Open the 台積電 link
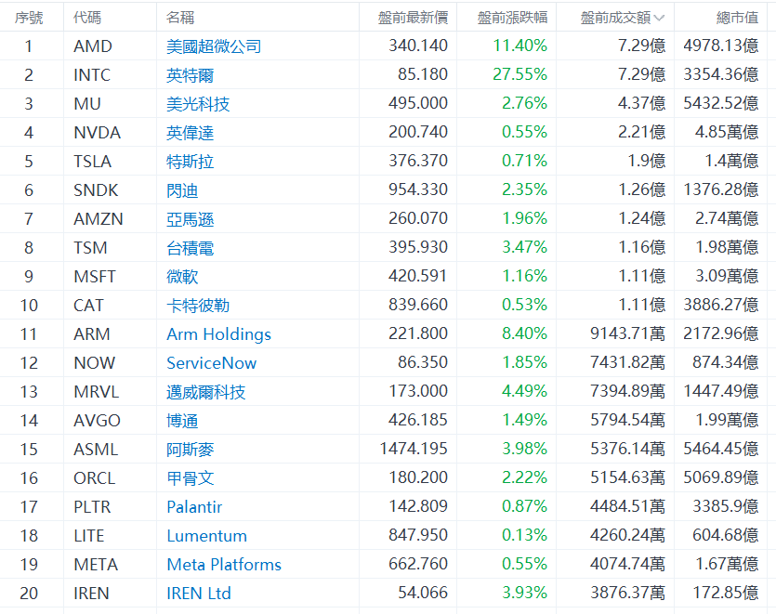 pyautogui.click(x=190, y=248)
